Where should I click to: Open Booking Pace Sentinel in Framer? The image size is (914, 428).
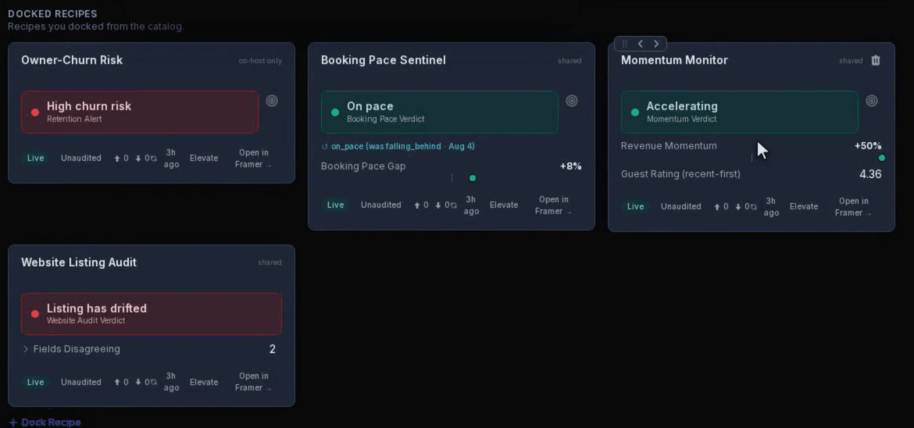pyautogui.click(x=553, y=205)
